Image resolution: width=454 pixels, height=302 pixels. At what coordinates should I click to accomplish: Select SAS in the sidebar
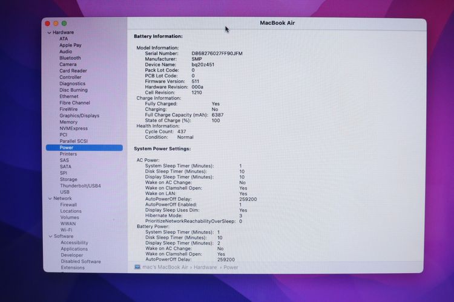(64, 161)
